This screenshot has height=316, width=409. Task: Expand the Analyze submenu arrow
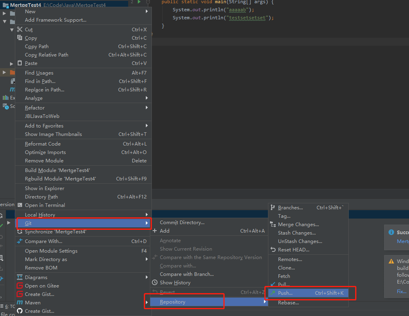click(x=147, y=98)
